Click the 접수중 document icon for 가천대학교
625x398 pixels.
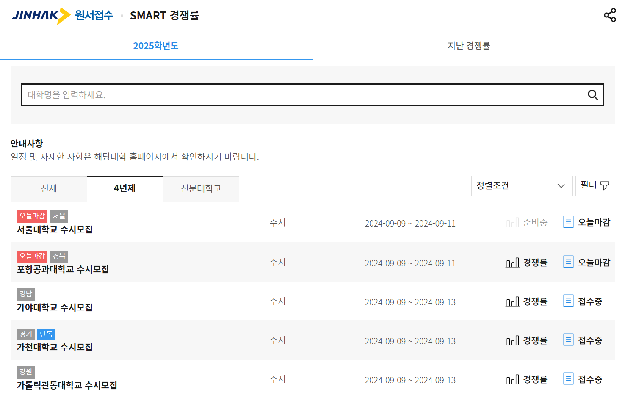coord(568,340)
